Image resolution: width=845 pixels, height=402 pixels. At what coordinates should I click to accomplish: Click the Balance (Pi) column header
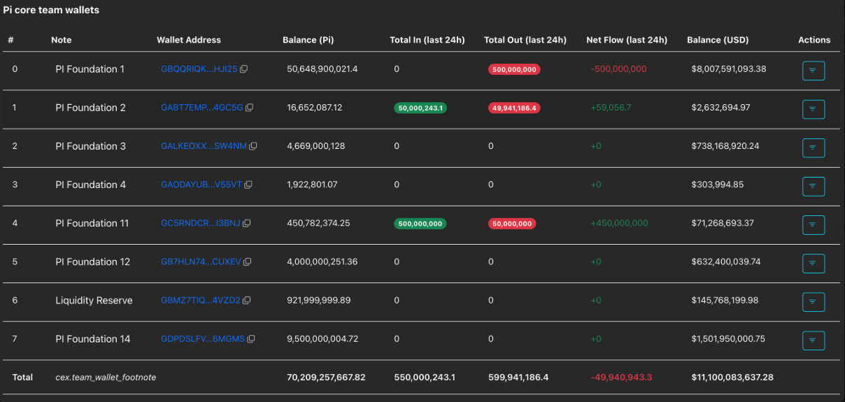[308, 40]
